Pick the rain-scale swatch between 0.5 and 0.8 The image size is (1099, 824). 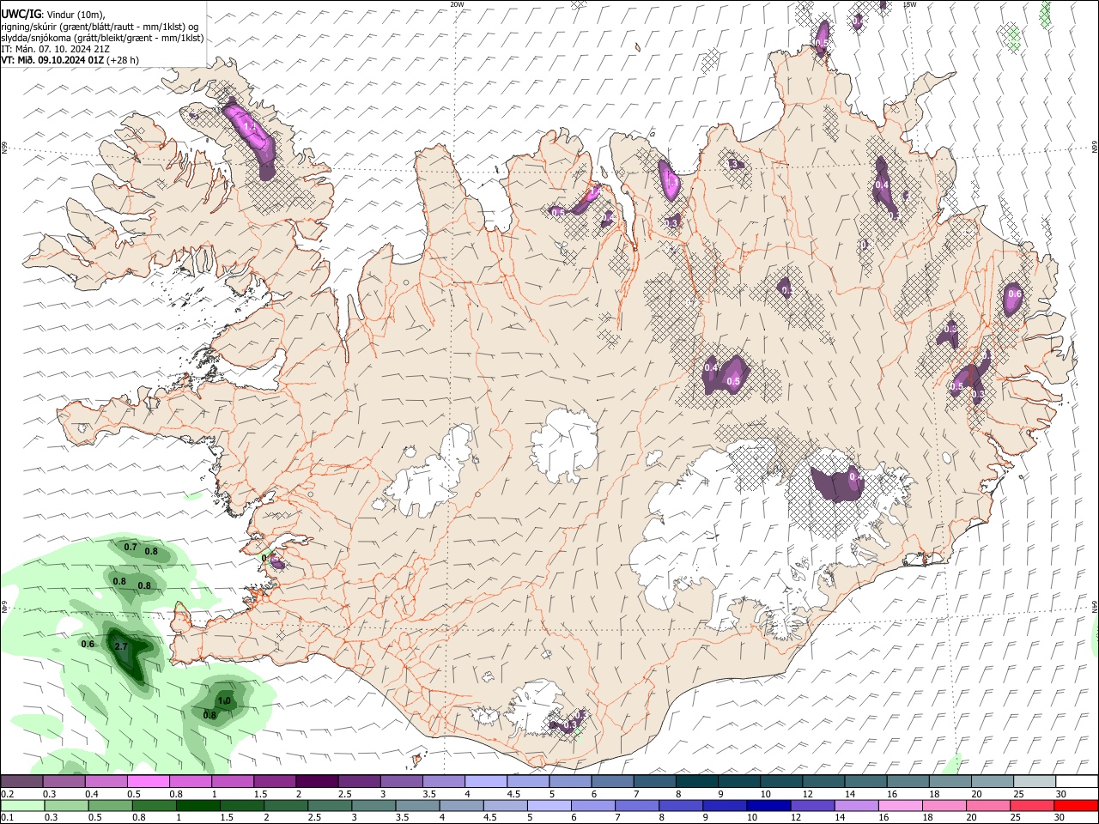[111, 805]
